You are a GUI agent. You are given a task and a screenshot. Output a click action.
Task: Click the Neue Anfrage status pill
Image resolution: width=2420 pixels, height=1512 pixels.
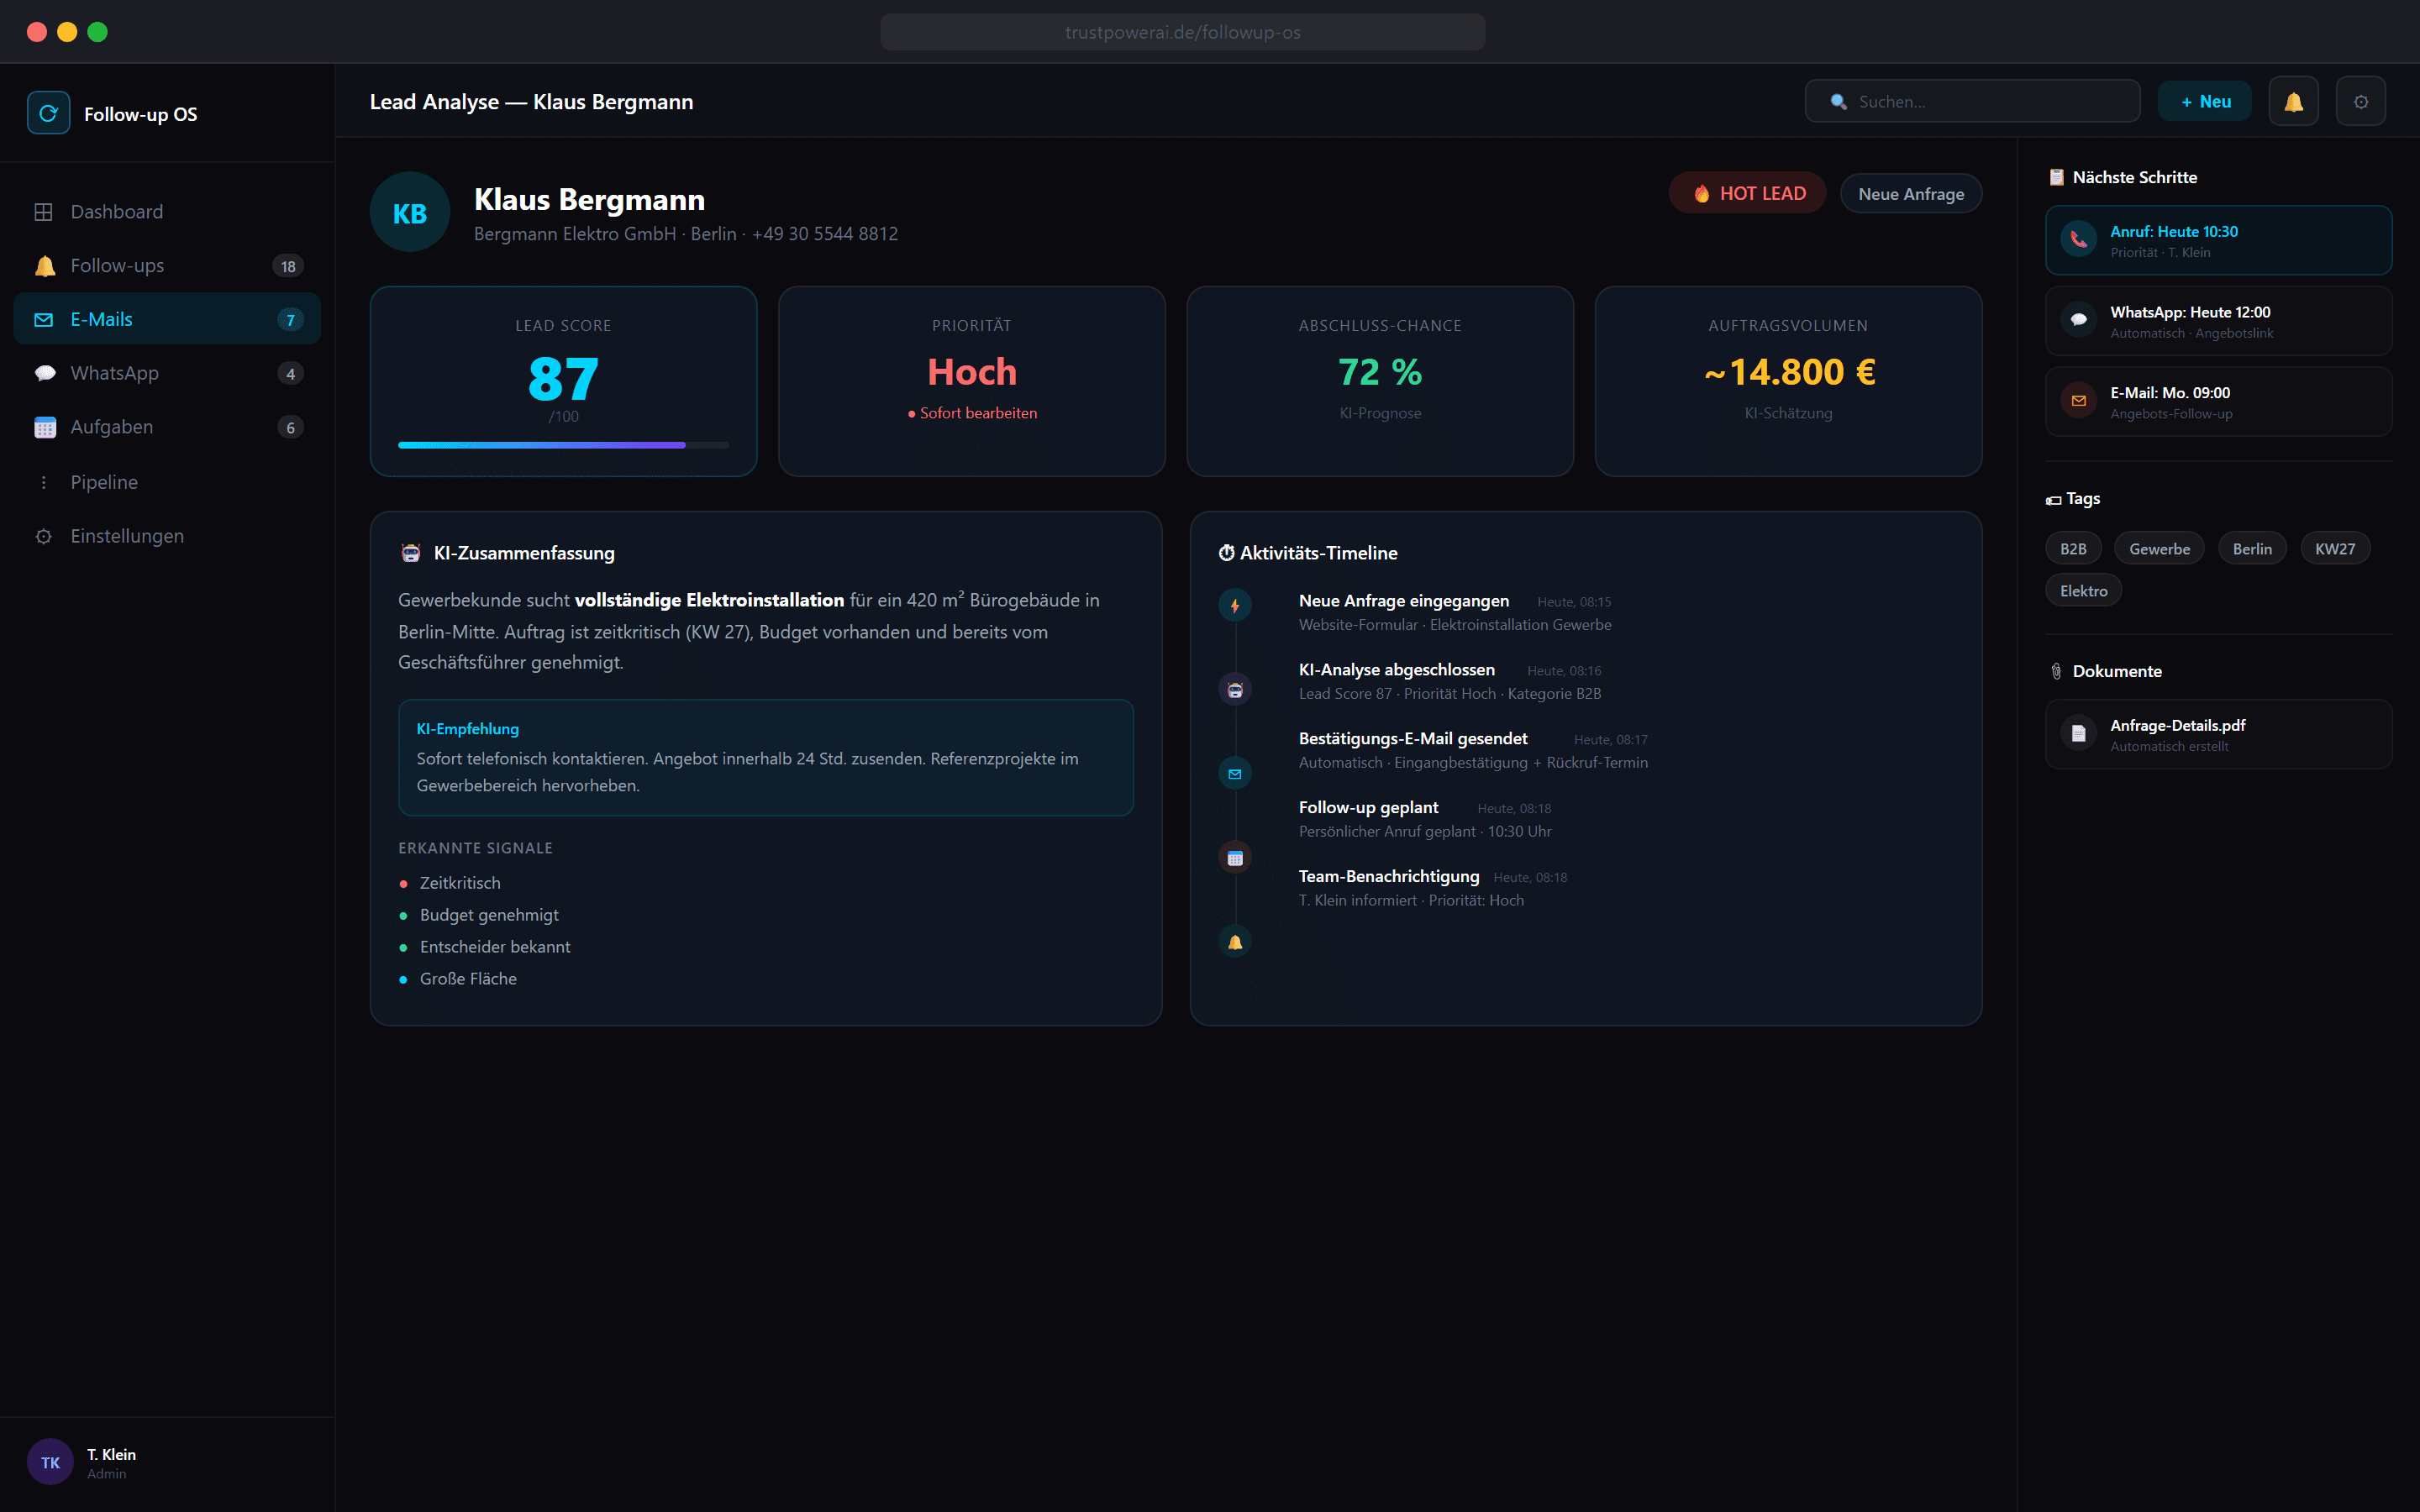click(1911, 193)
